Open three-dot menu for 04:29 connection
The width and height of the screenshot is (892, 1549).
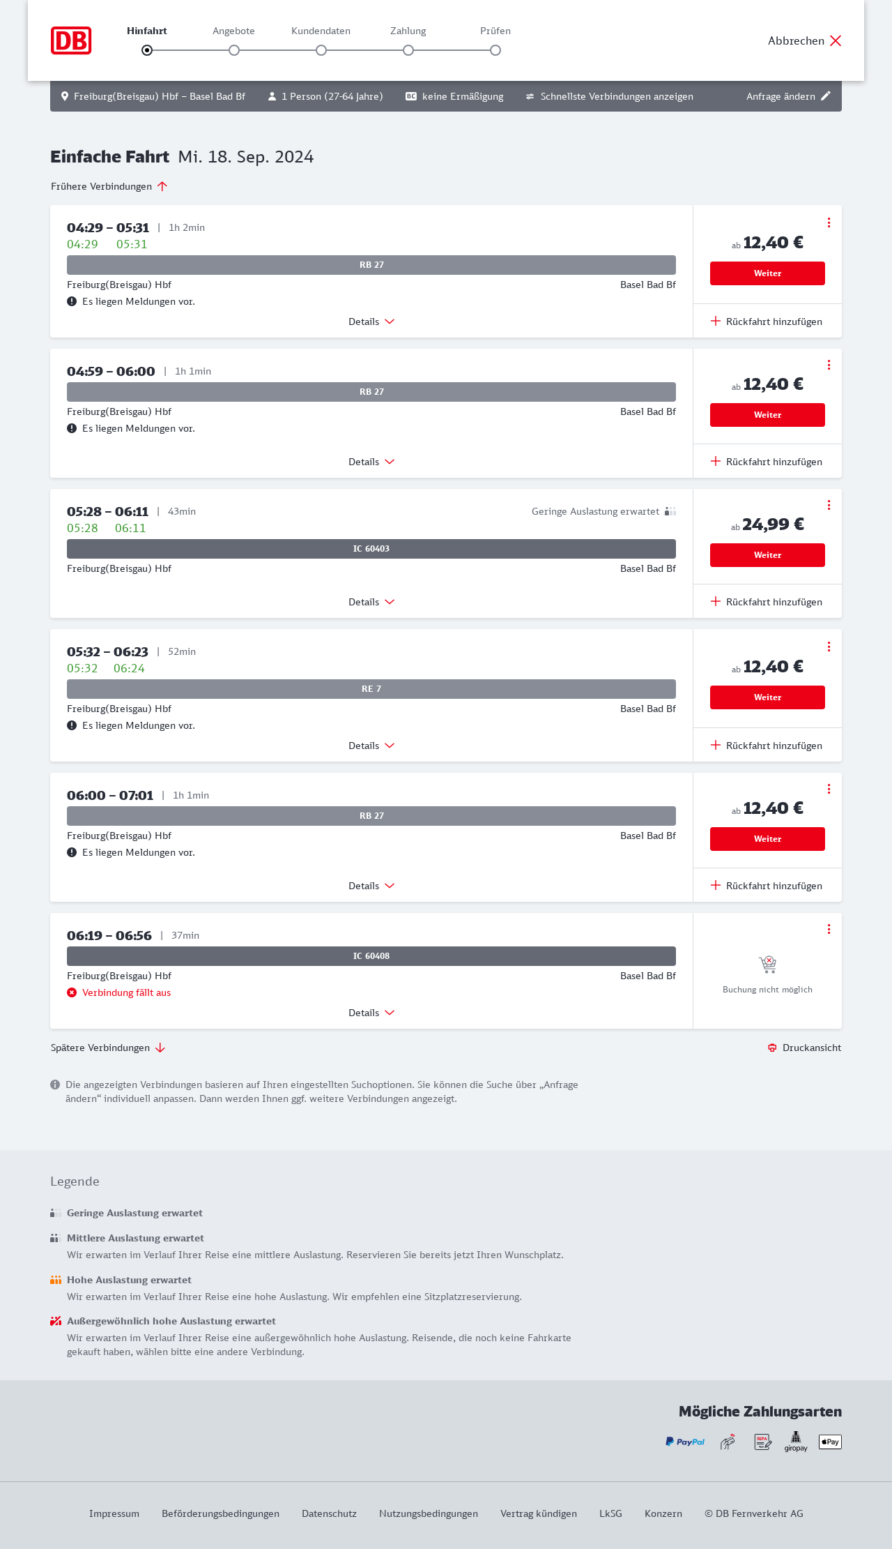pos(829,222)
